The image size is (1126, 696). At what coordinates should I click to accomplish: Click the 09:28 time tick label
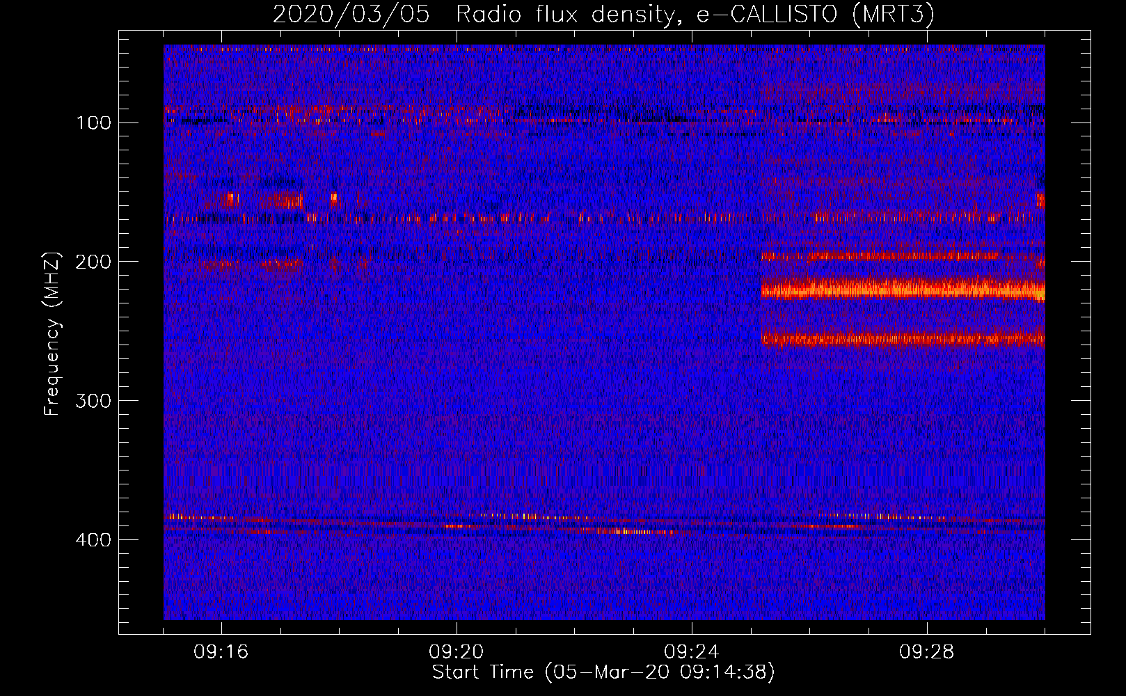[927, 652]
